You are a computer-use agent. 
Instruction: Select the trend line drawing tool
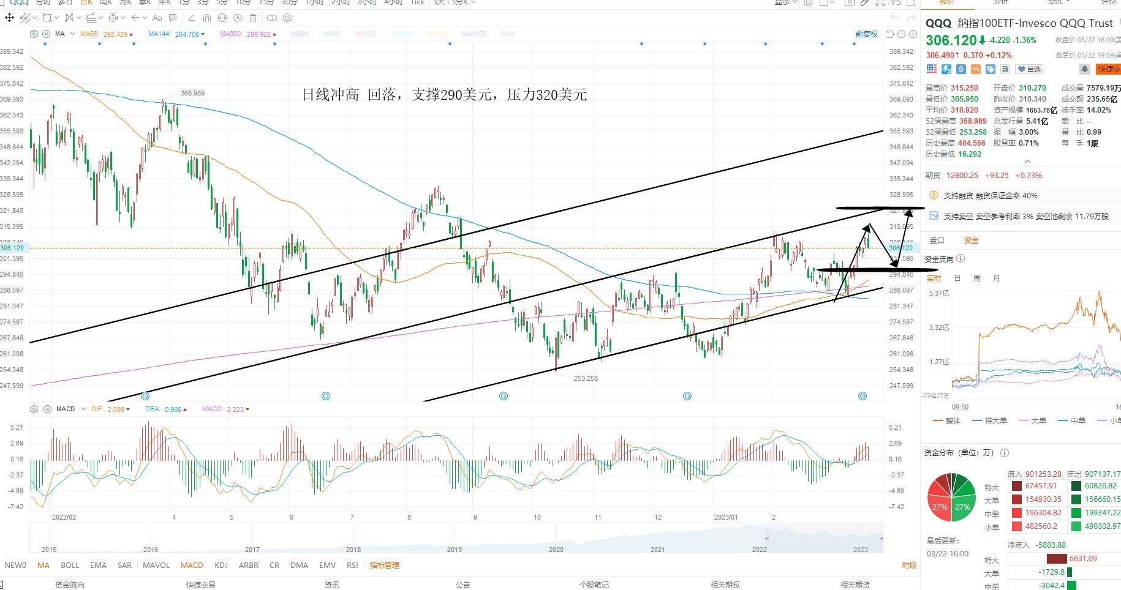pos(25,18)
